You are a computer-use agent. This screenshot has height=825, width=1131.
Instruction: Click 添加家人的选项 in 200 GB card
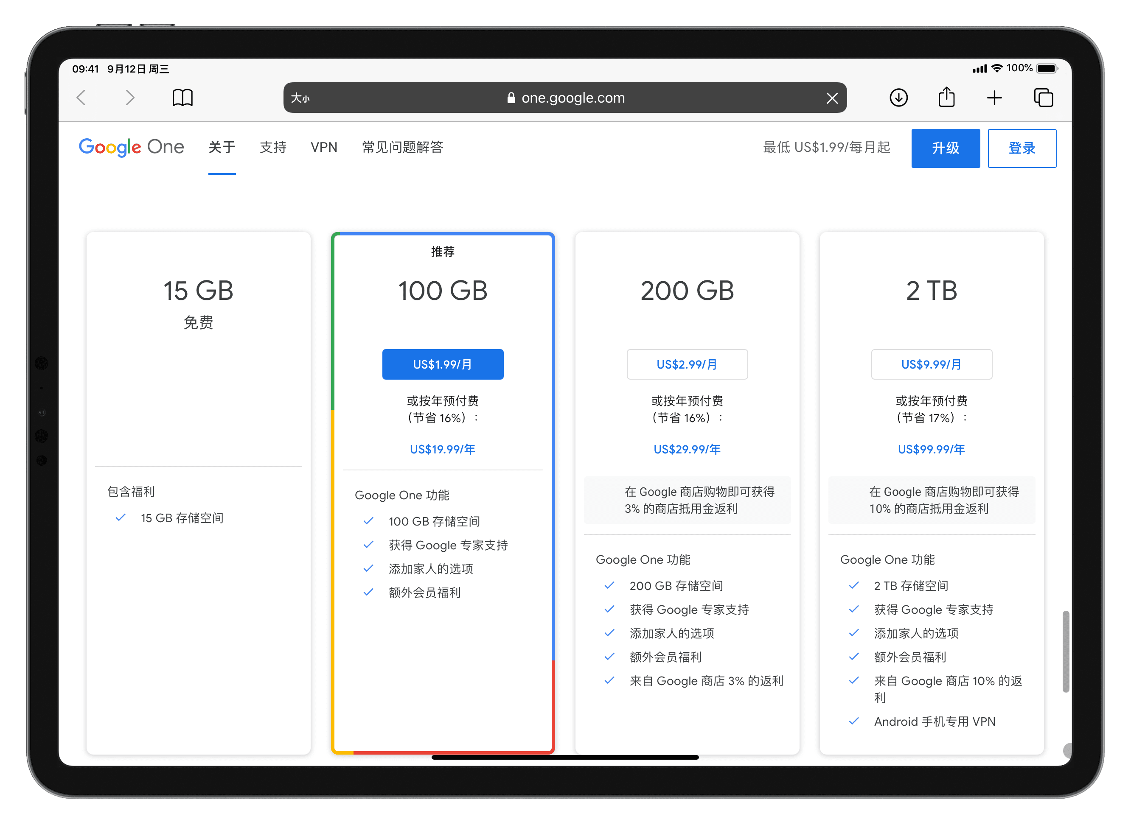click(672, 633)
